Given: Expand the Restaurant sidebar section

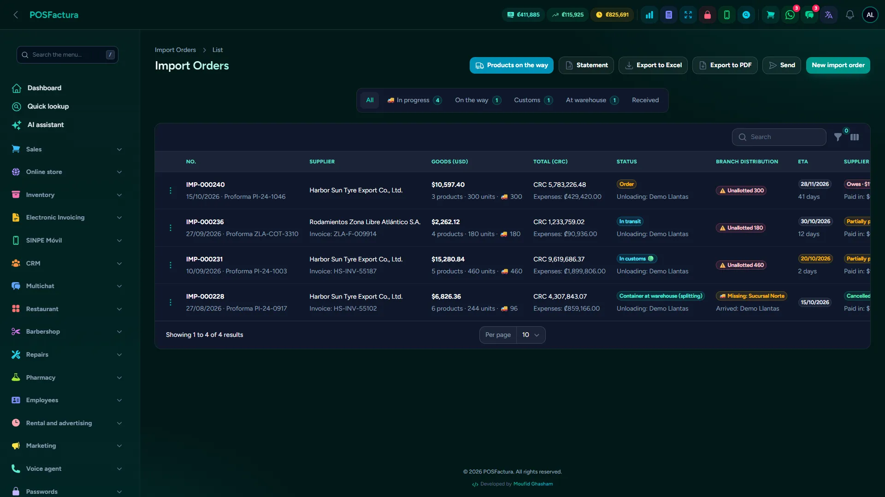Looking at the screenshot, I should tap(67, 309).
